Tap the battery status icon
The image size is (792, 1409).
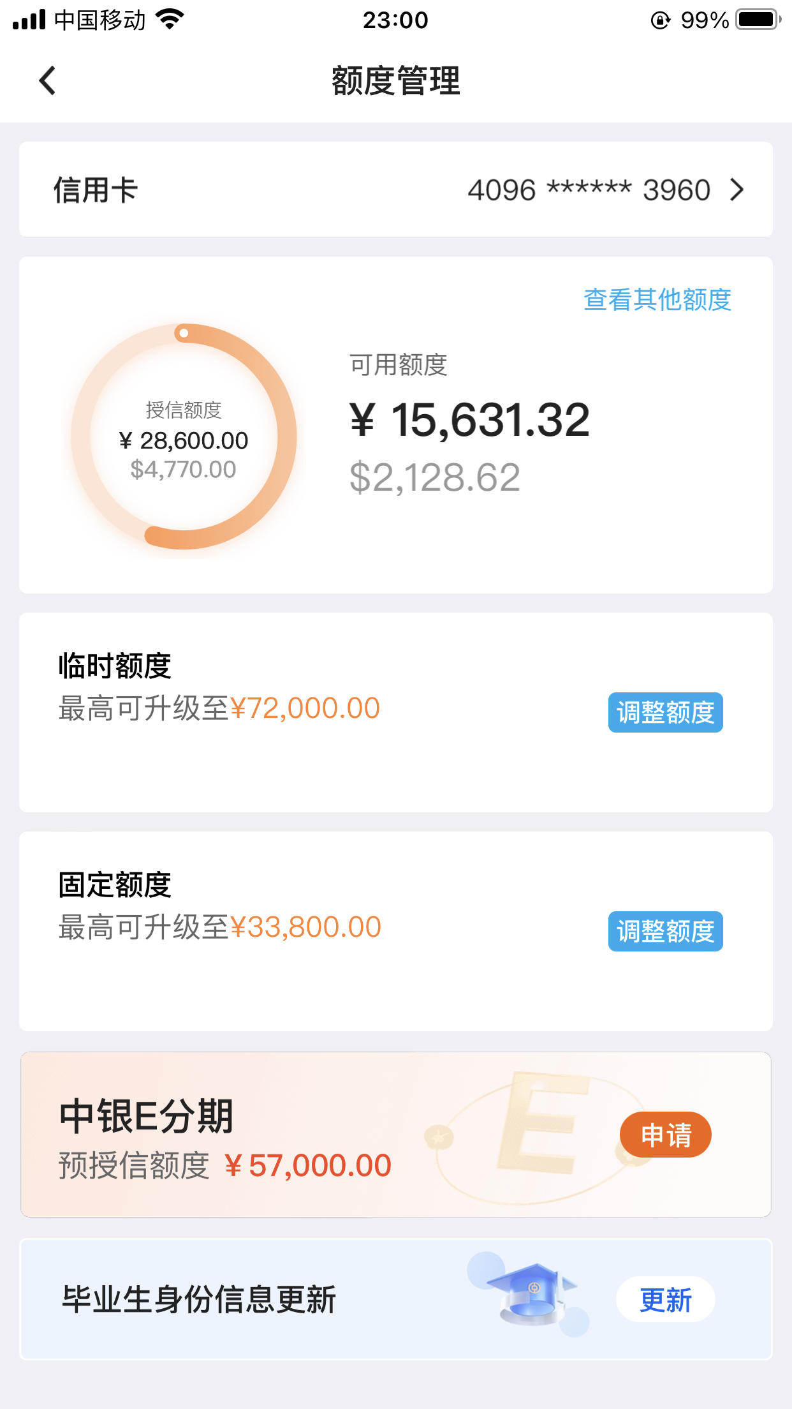point(759,20)
